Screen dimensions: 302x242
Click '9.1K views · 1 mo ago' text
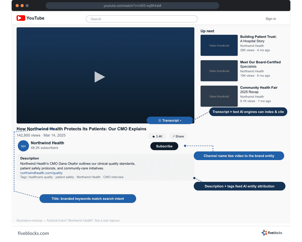[x=255, y=101]
